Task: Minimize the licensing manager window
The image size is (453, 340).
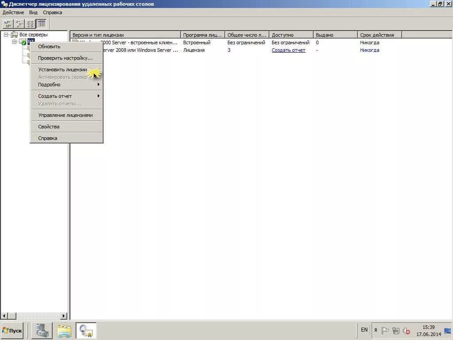Action: coord(433,4)
